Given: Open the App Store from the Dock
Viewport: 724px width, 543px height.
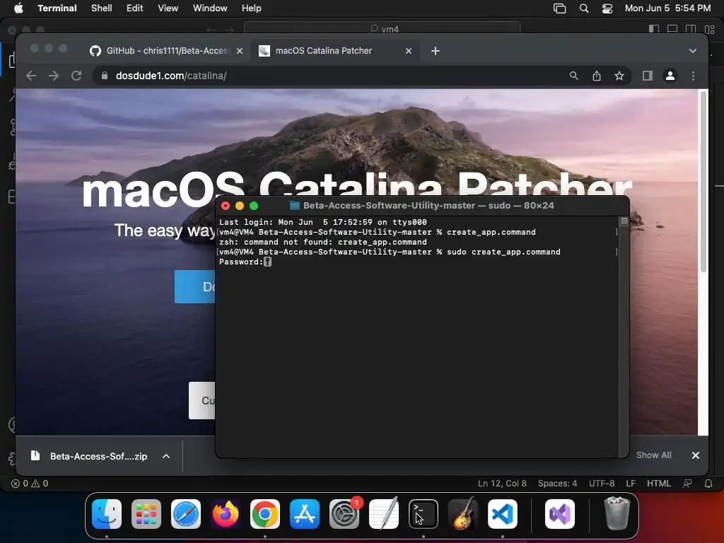Looking at the screenshot, I should [305, 514].
